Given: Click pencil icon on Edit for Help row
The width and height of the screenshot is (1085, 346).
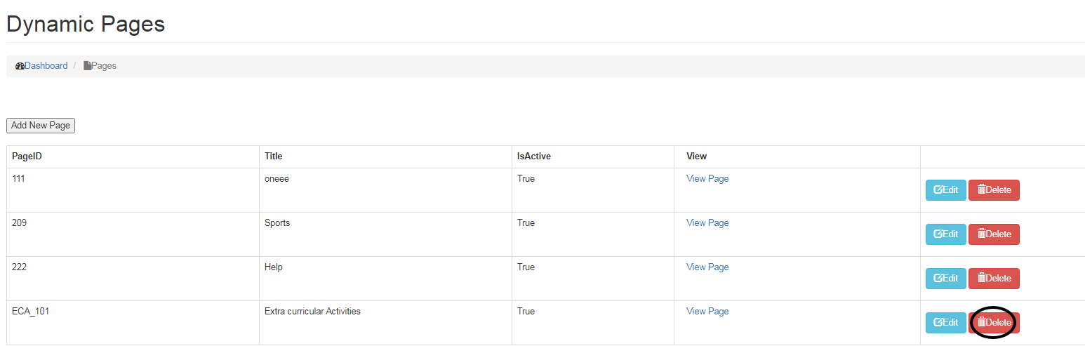Looking at the screenshot, I should 938,279.
